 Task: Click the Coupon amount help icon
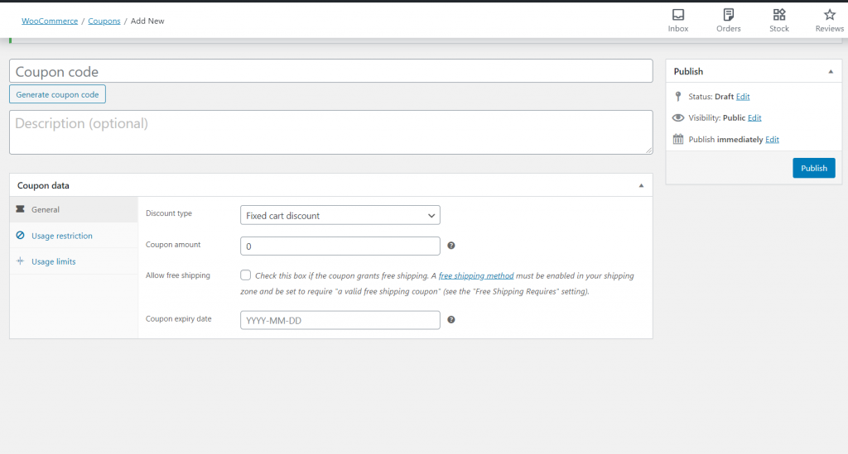[451, 246]
